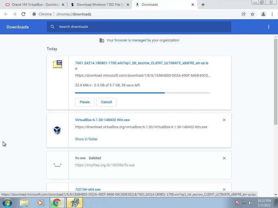Remove VirtualBox download from list
Viewport: 278px width, 208px height.
click(x=224, y=120)
